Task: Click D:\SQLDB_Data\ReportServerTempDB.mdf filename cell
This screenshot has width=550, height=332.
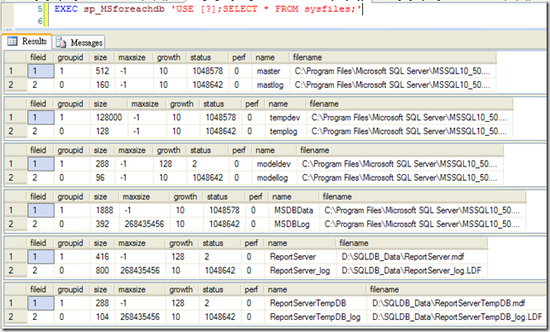Action: (x=458, y=303)
